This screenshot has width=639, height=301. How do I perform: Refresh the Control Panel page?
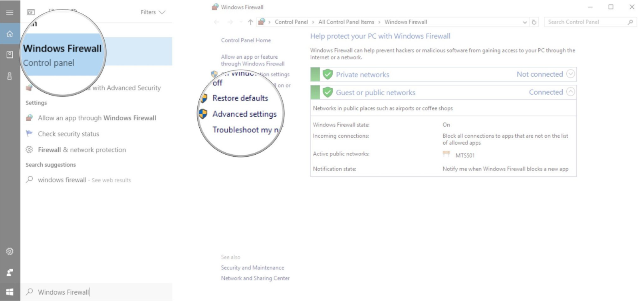[534, 22]
